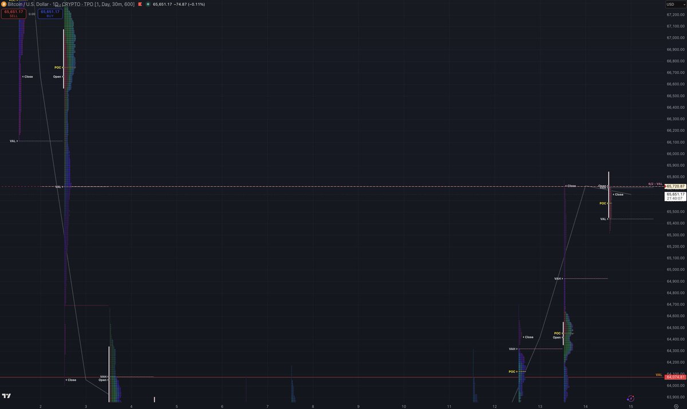Click the blue BUY 65,651.17 button
687x409 pixels.
(x=50, y=13)
